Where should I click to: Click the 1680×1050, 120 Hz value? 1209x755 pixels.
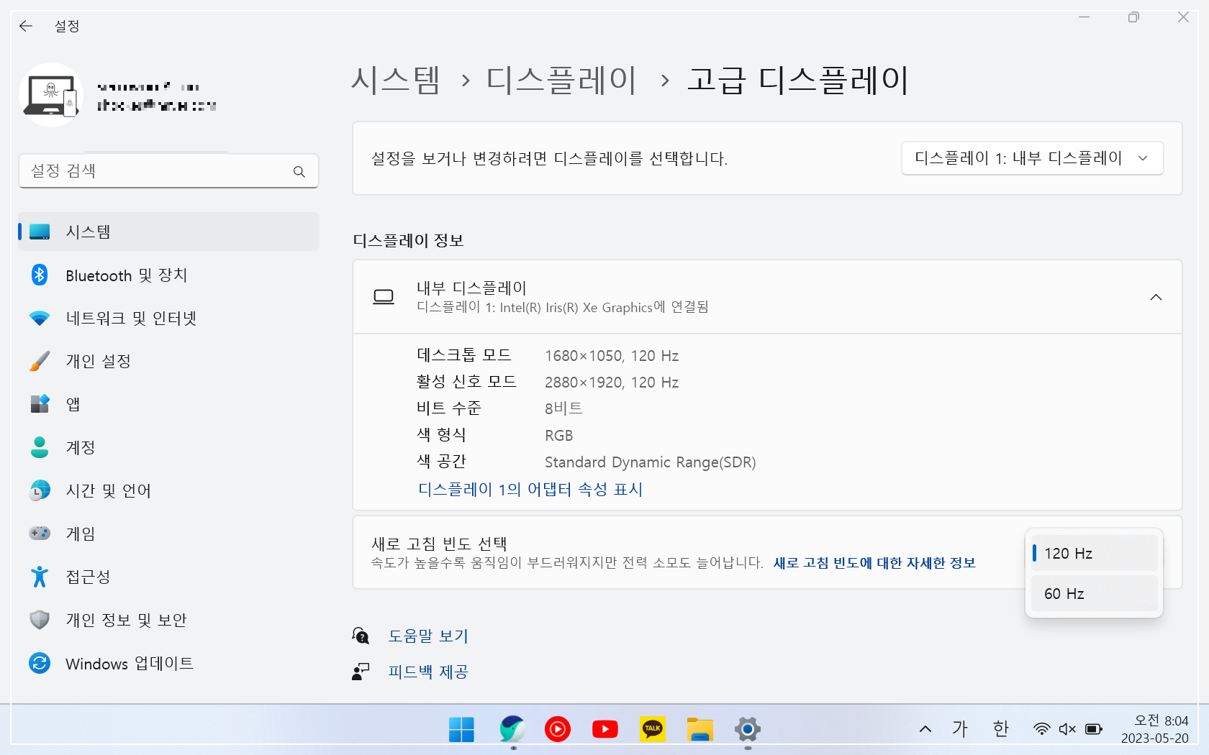point(612,356)
